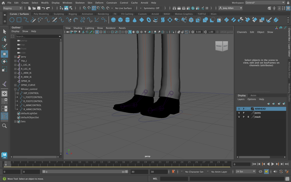Open the Skeleton menu

80,3
